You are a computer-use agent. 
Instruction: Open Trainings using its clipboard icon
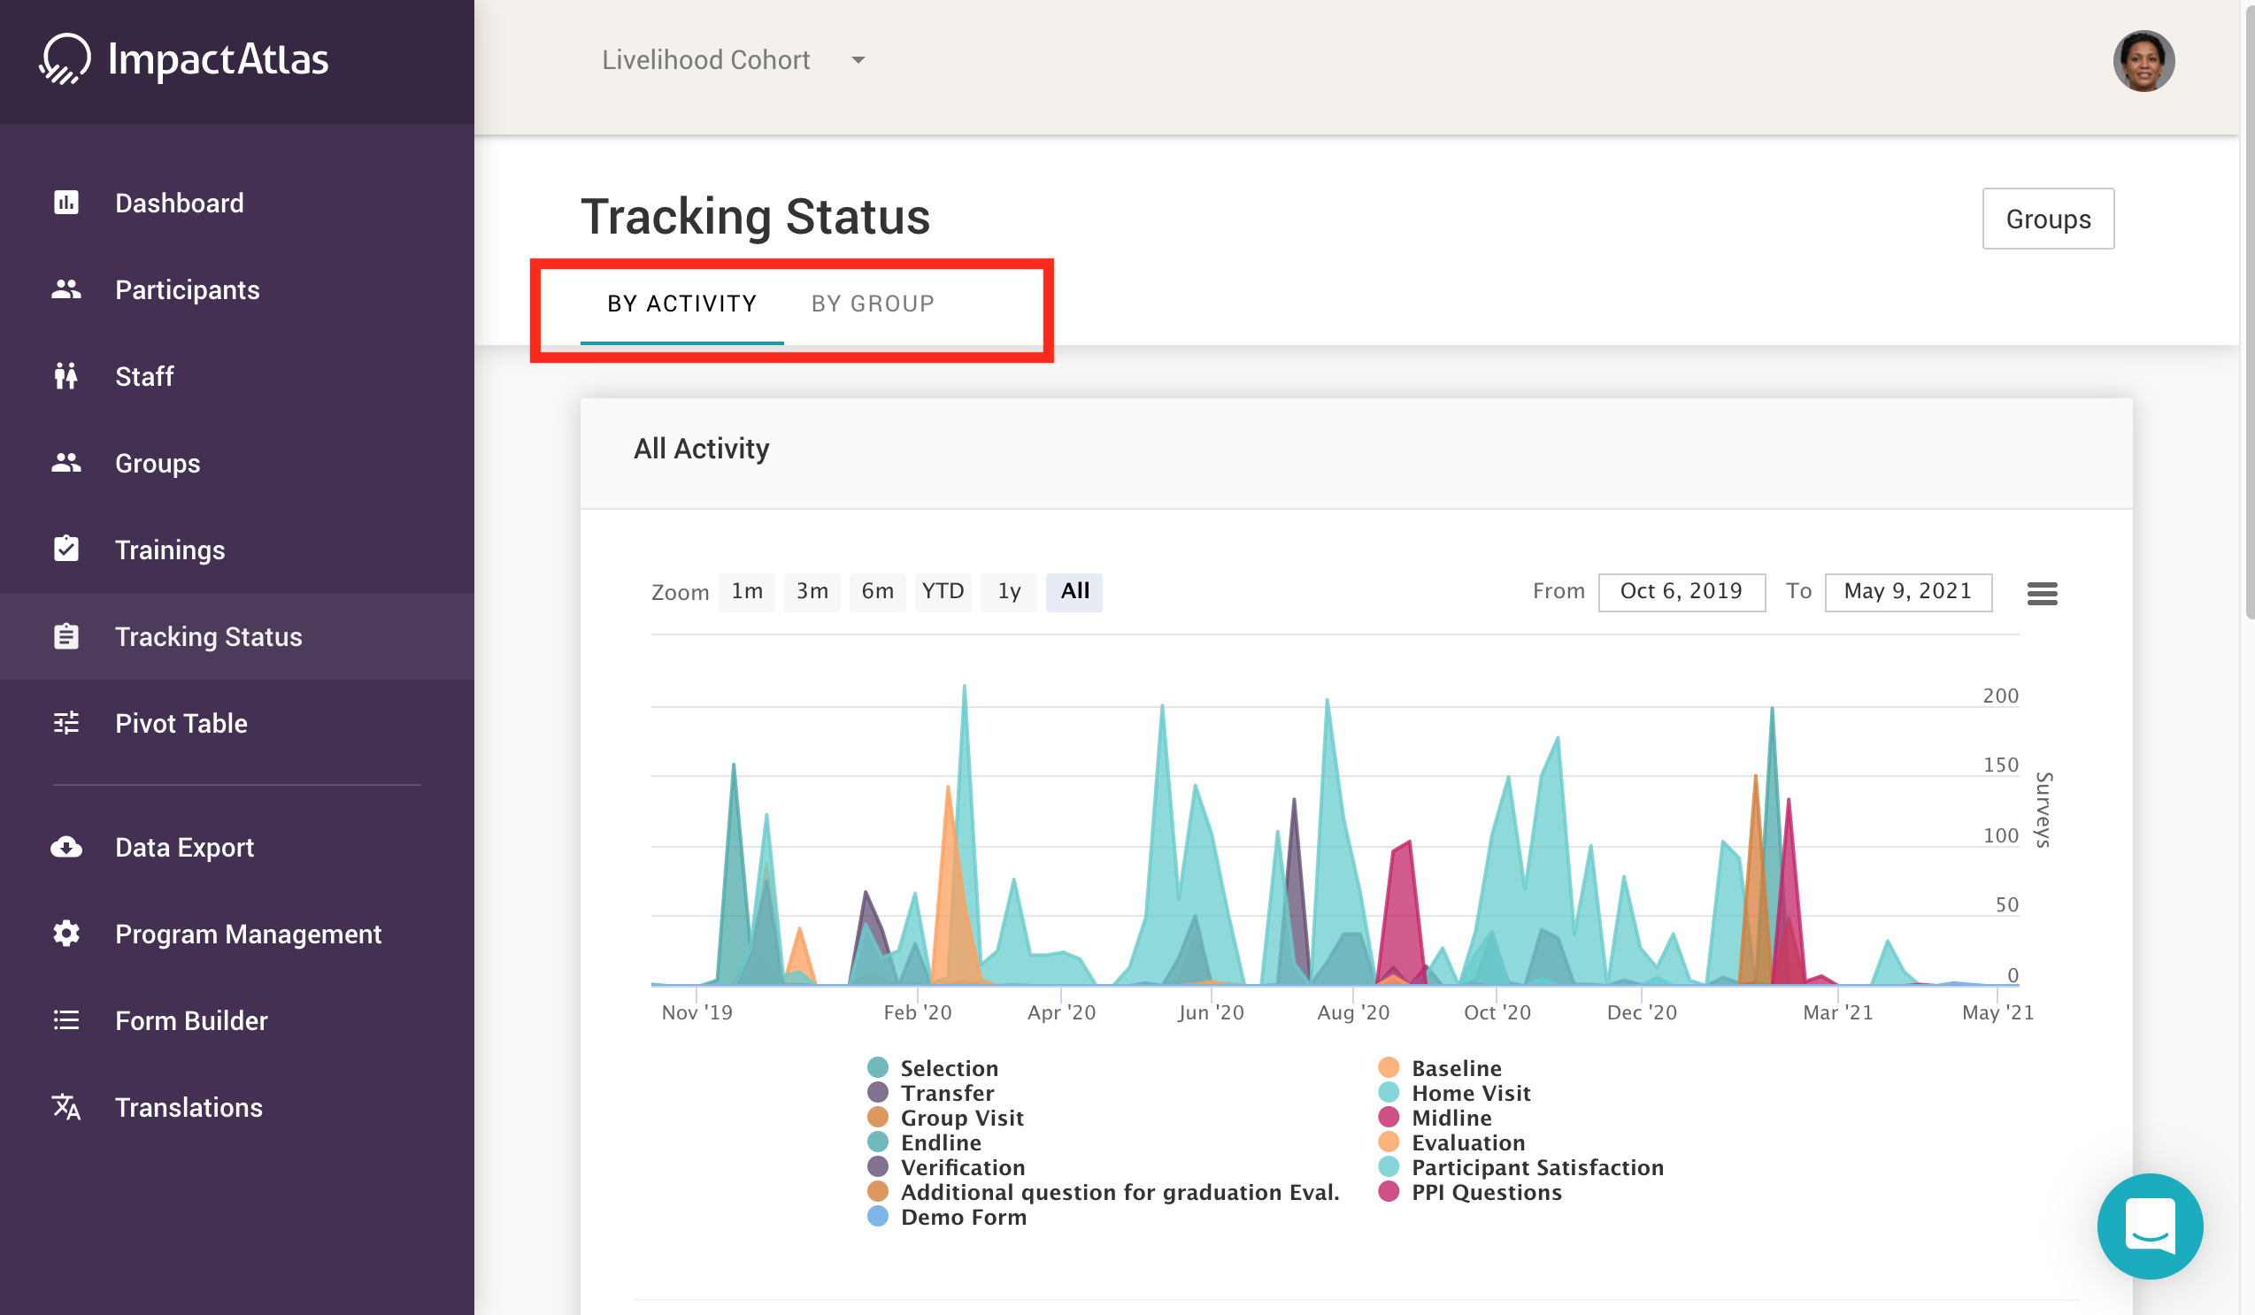tap(66, 549)
